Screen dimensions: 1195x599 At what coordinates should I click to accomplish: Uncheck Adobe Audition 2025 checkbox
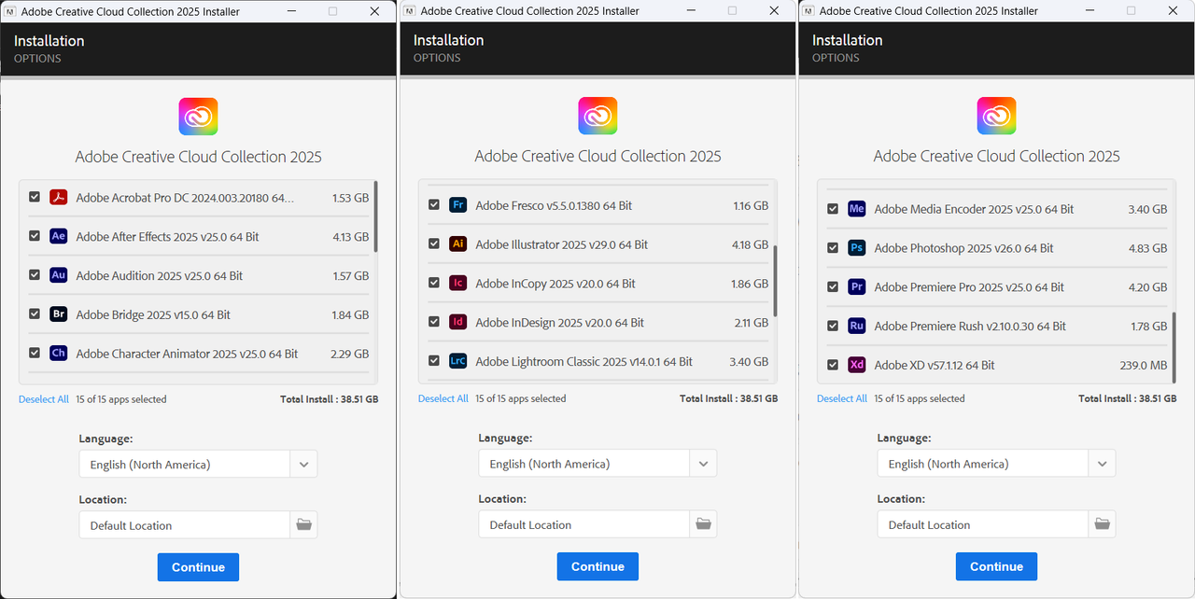35,275
